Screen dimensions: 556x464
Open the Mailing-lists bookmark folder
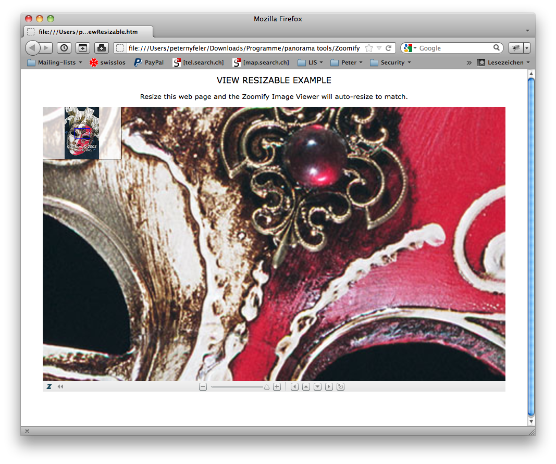[x=54, y=62]
